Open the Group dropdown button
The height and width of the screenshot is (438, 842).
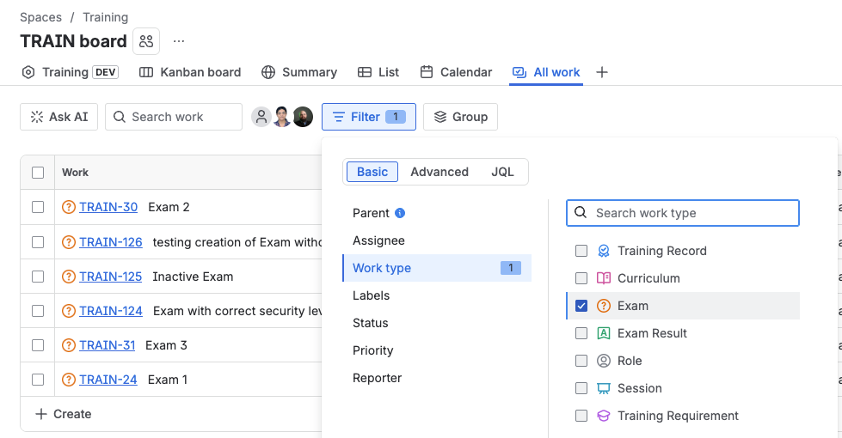[460, 117]
